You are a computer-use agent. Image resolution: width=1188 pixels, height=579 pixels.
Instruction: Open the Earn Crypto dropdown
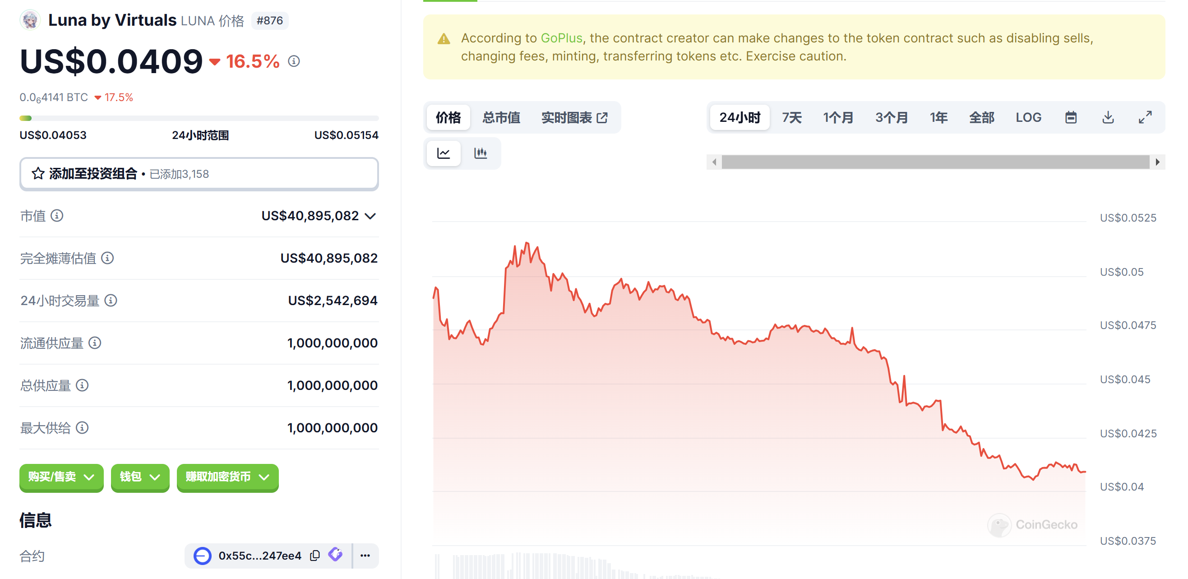coord(227,477)
